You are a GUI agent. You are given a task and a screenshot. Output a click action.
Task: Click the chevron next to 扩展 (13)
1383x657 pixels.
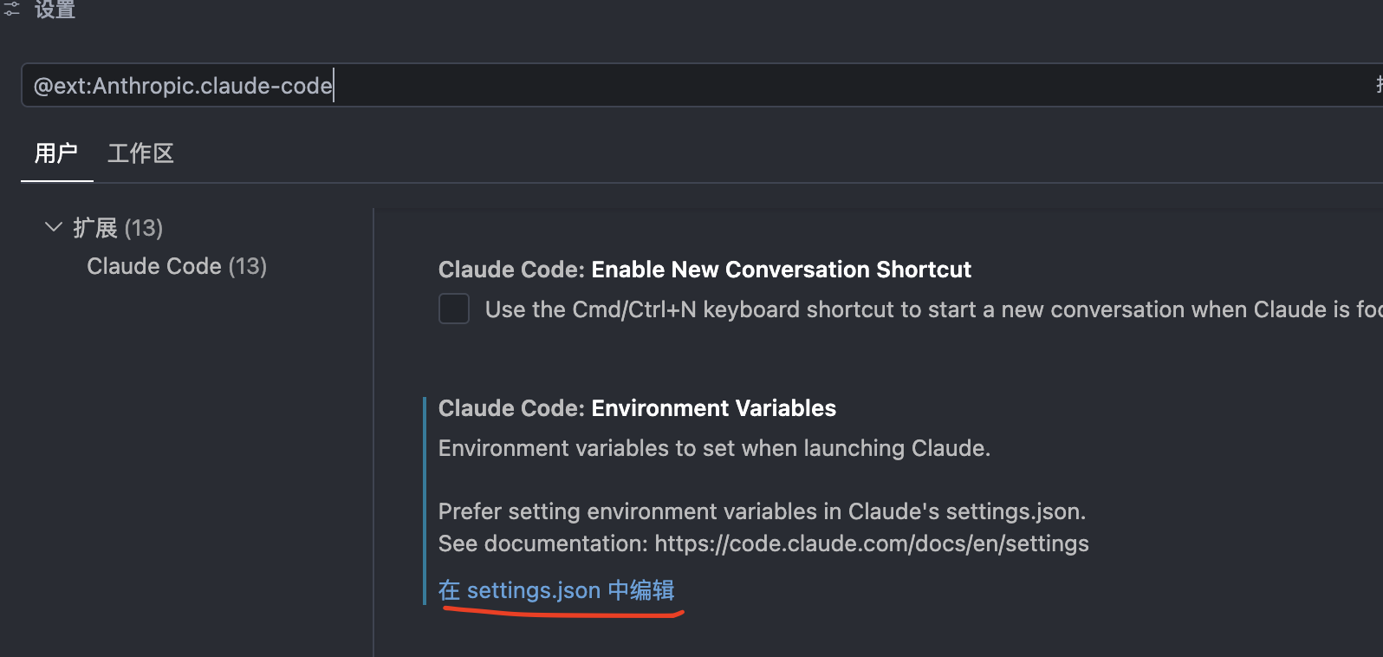click(53, 227)
